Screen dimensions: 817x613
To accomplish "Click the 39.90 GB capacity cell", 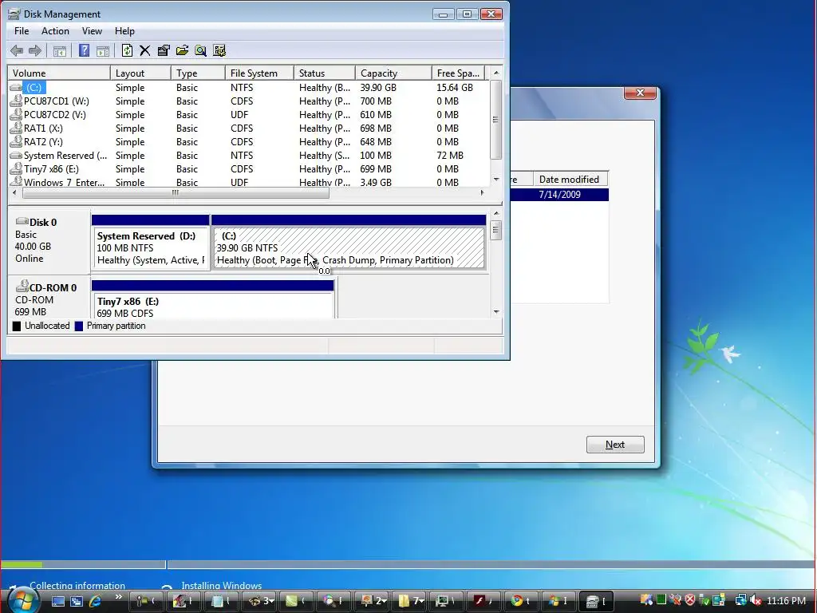I will [x=378, y=88].
